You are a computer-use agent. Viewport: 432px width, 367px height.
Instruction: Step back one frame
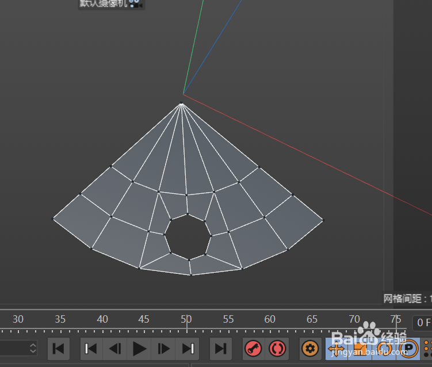point(114,349)
